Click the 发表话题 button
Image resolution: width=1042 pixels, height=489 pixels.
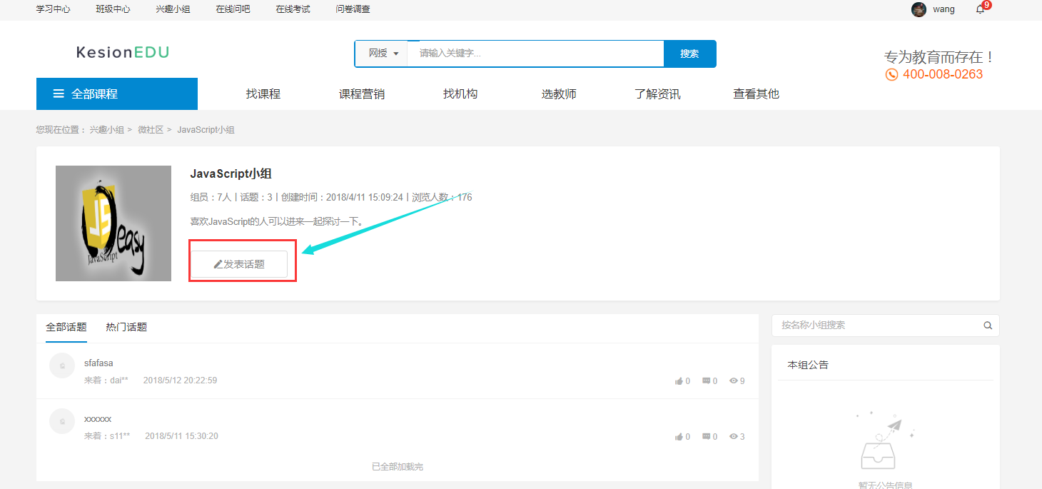pos(242,262)
